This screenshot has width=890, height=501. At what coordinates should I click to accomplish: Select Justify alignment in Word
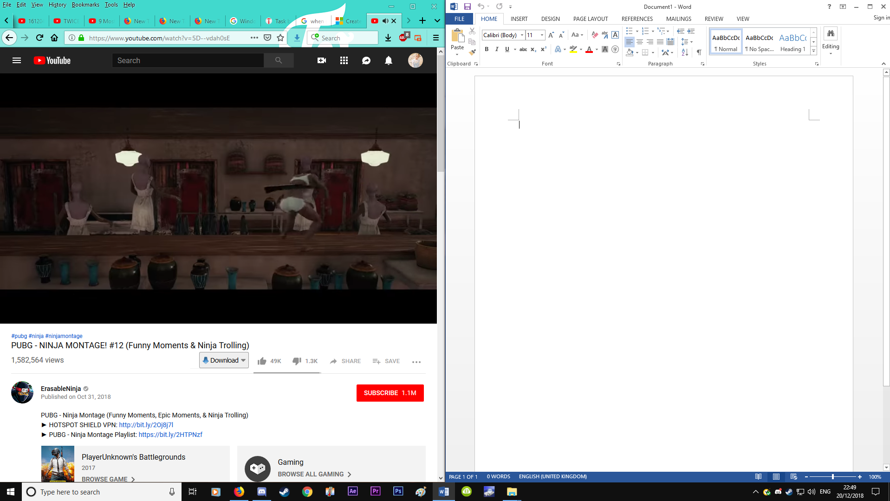click(660, 42)
